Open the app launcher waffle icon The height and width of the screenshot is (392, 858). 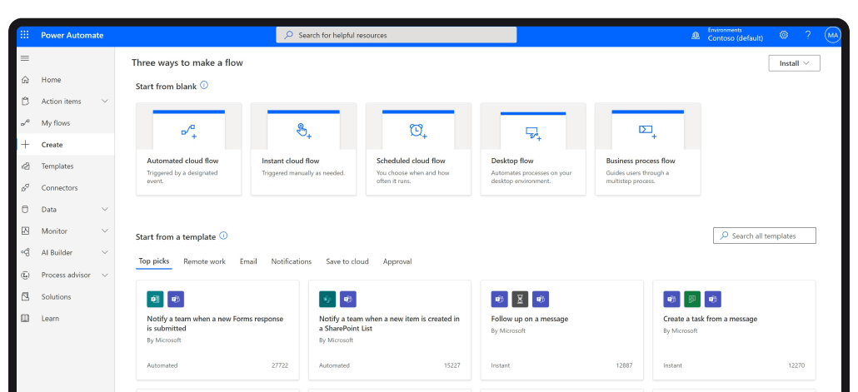[24, 35]
